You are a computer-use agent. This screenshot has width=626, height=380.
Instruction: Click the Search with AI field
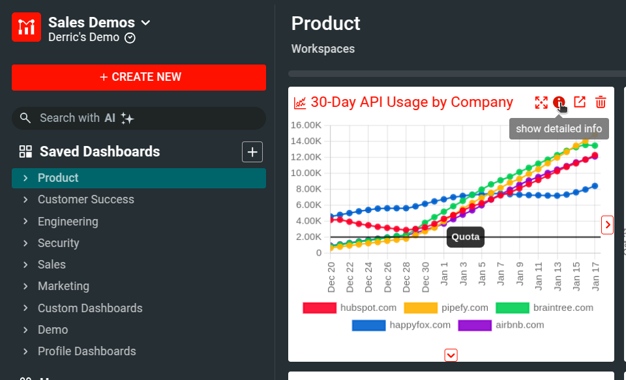[139, 118]
